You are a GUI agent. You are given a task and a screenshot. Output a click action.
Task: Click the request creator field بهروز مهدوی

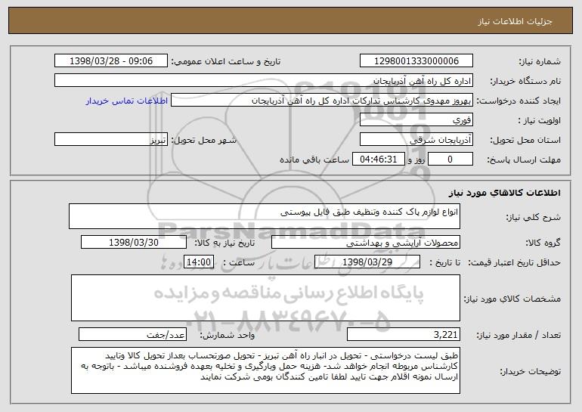[x=322, y=101]
